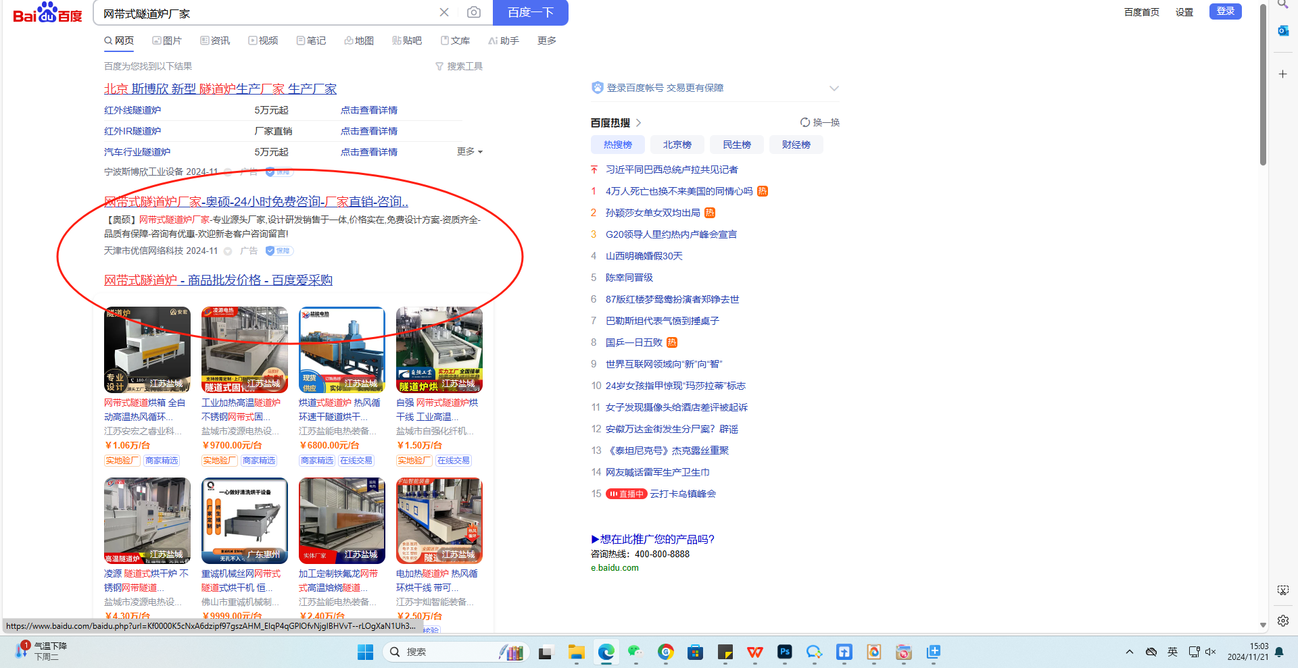Switch to the 文库 search tab
The width and height of the screenshot is (1298, 668).
(x=455, y=41)
